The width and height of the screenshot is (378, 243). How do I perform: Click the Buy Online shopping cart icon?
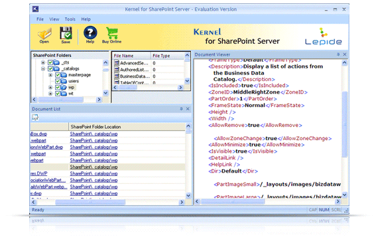[x=111, y=33]
